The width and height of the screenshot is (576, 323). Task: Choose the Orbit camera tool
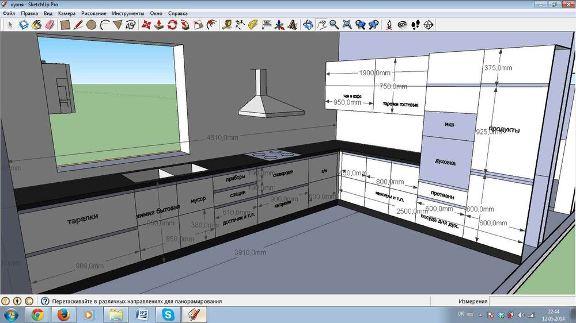pyautogui.click(x=308, y=25)
